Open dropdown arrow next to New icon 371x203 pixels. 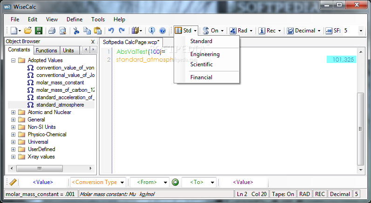point(20,31)
